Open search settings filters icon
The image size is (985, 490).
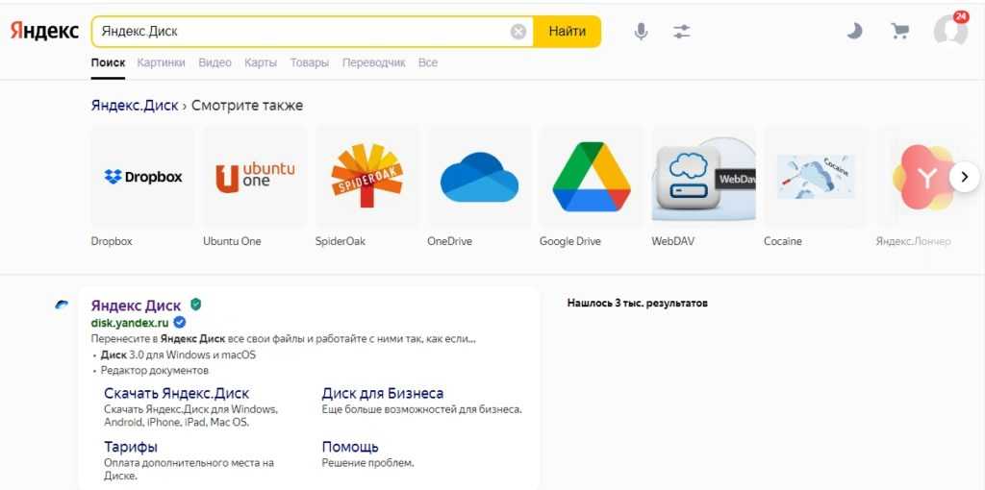[x=682, y=32]
